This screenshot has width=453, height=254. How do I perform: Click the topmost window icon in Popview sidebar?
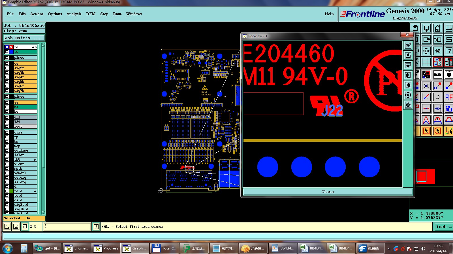(408, 45)
